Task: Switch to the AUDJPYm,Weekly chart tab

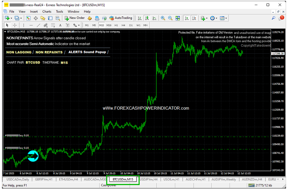Action: 224,179
